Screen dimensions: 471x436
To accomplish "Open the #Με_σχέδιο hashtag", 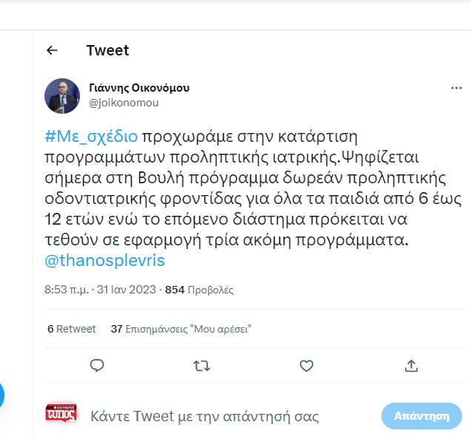I will pyautogui.click(x=91, y=136).
